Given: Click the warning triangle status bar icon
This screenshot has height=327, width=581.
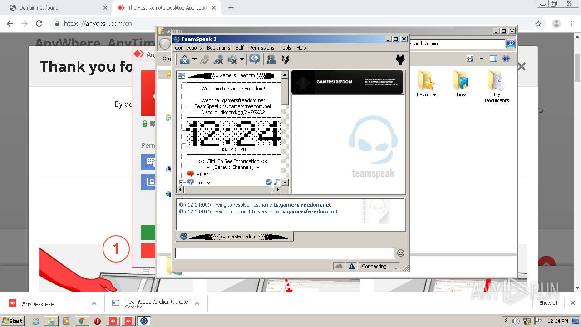Looking at the screenshot, I should pyautogui.click(x=352, y=266).
